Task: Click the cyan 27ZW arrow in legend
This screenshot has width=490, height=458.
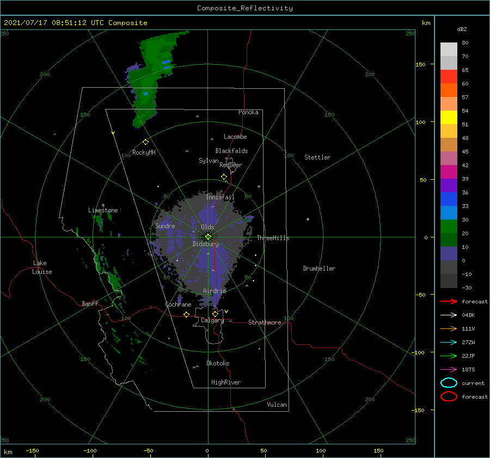Action: (x=449, y=343)
